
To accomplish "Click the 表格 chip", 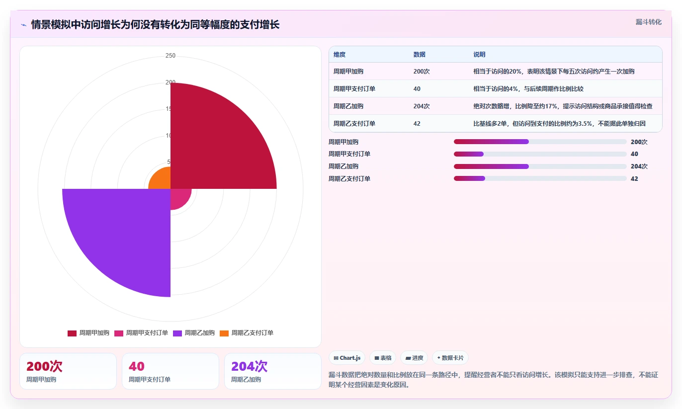I will (383, 358).
